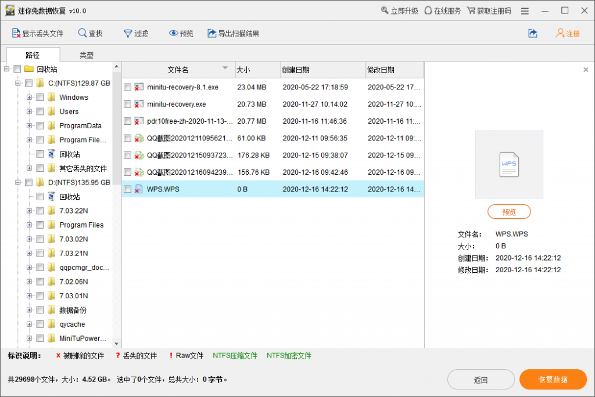Click the file icon of minitu-recovery.exe
The width and height of the screenshot is (595, 397).
[139, 104]
